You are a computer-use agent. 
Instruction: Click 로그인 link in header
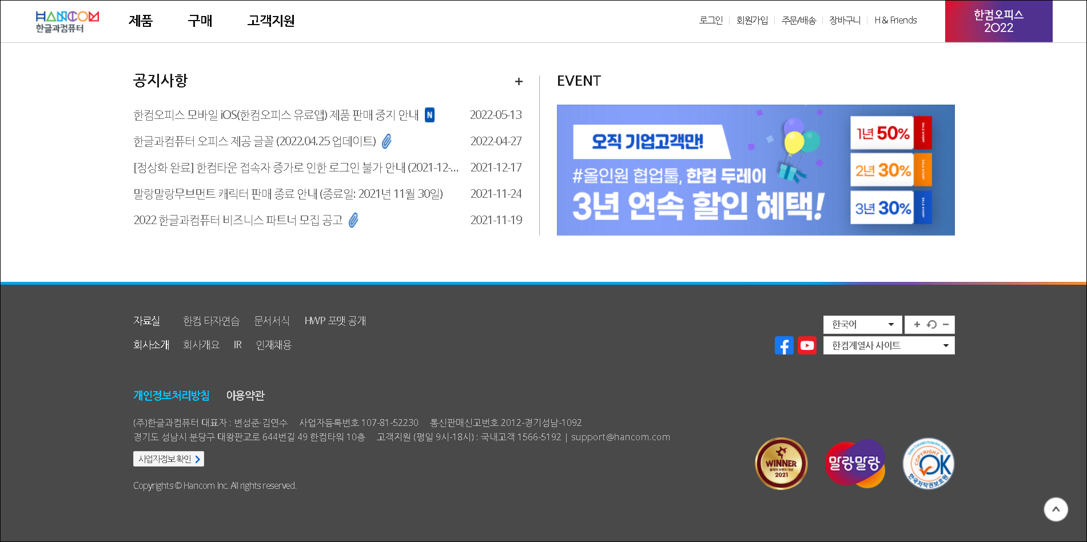tap(711, 21)
